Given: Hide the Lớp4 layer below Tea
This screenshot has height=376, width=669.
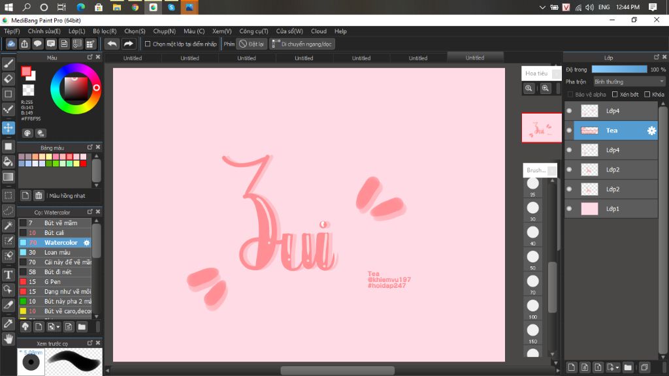Looking at the screenshot, I should pos(569,150).
